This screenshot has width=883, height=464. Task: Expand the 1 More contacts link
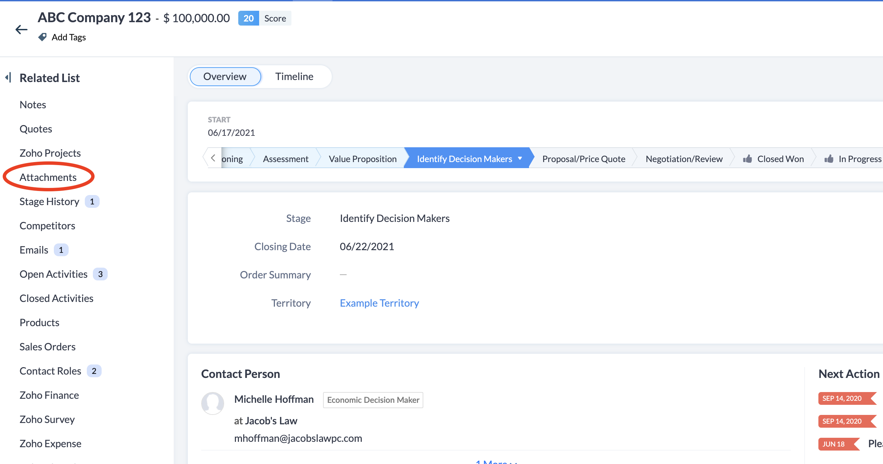[x=496, y=462]
